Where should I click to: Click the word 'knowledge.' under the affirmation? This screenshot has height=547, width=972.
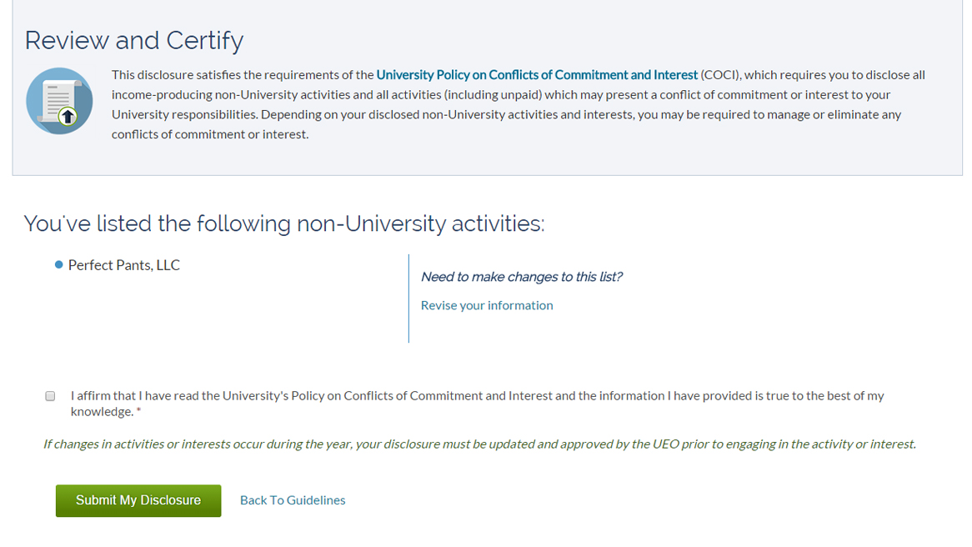[x=102, y=412]
